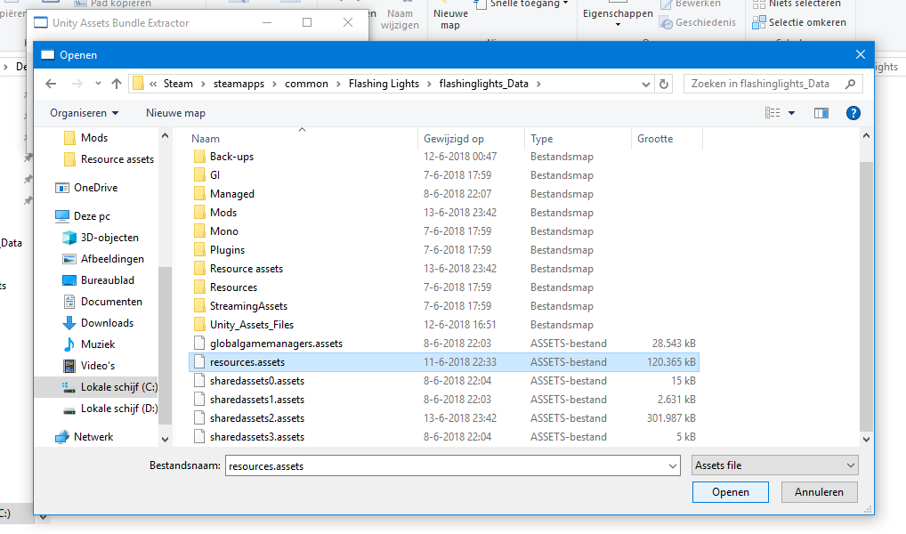Select the Resources folder
This screenshot has width=906, height=534.
click(x=233, y=287)
